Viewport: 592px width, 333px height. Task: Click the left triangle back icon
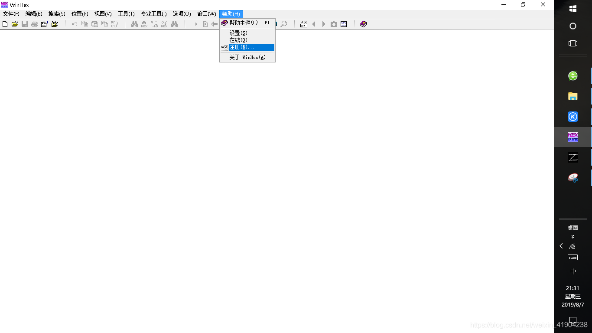pos(314,24)
